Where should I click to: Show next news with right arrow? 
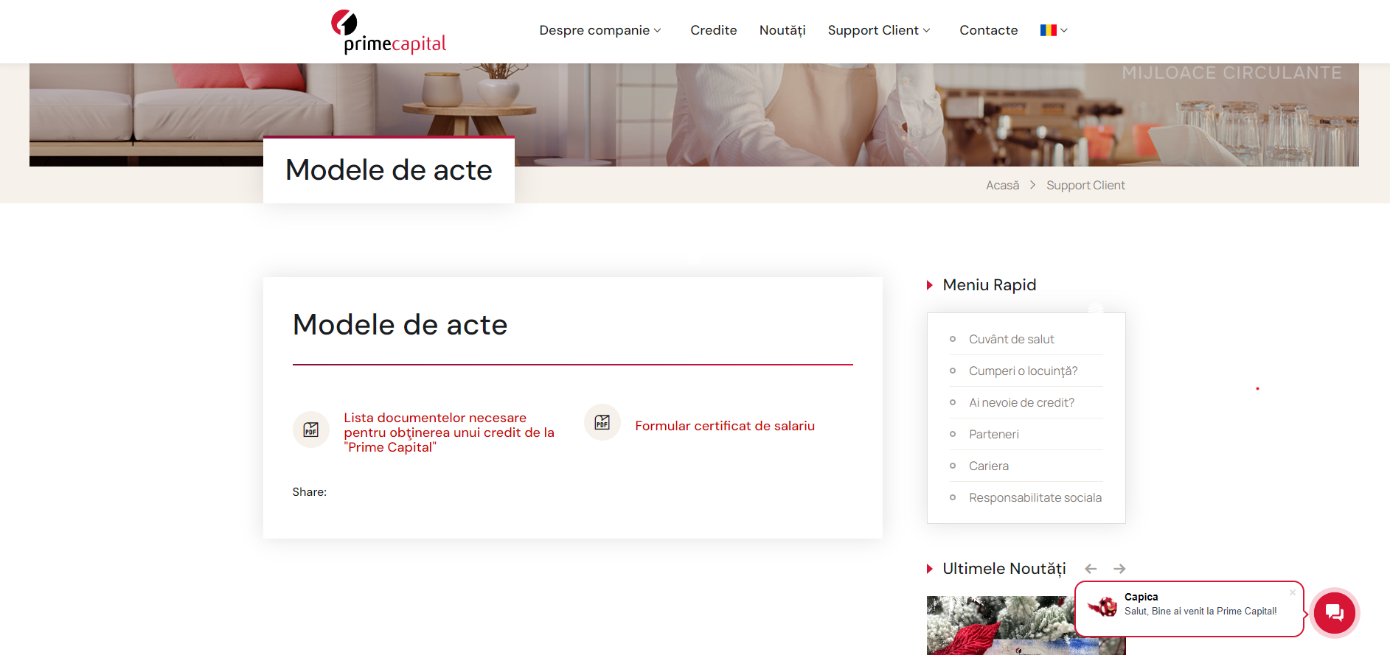point(1119,569)
